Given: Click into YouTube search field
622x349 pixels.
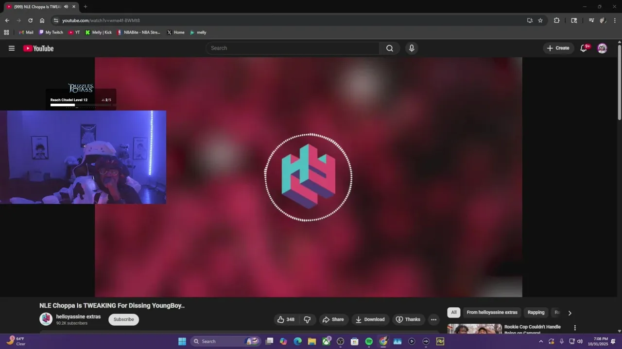Looking at the screenshot, I should [x=293, y=48].
